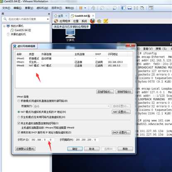Send Ctrl+Alt+Del to the virtual machine
The width and height of the screenshot is (172, 172).
[93, 8]
